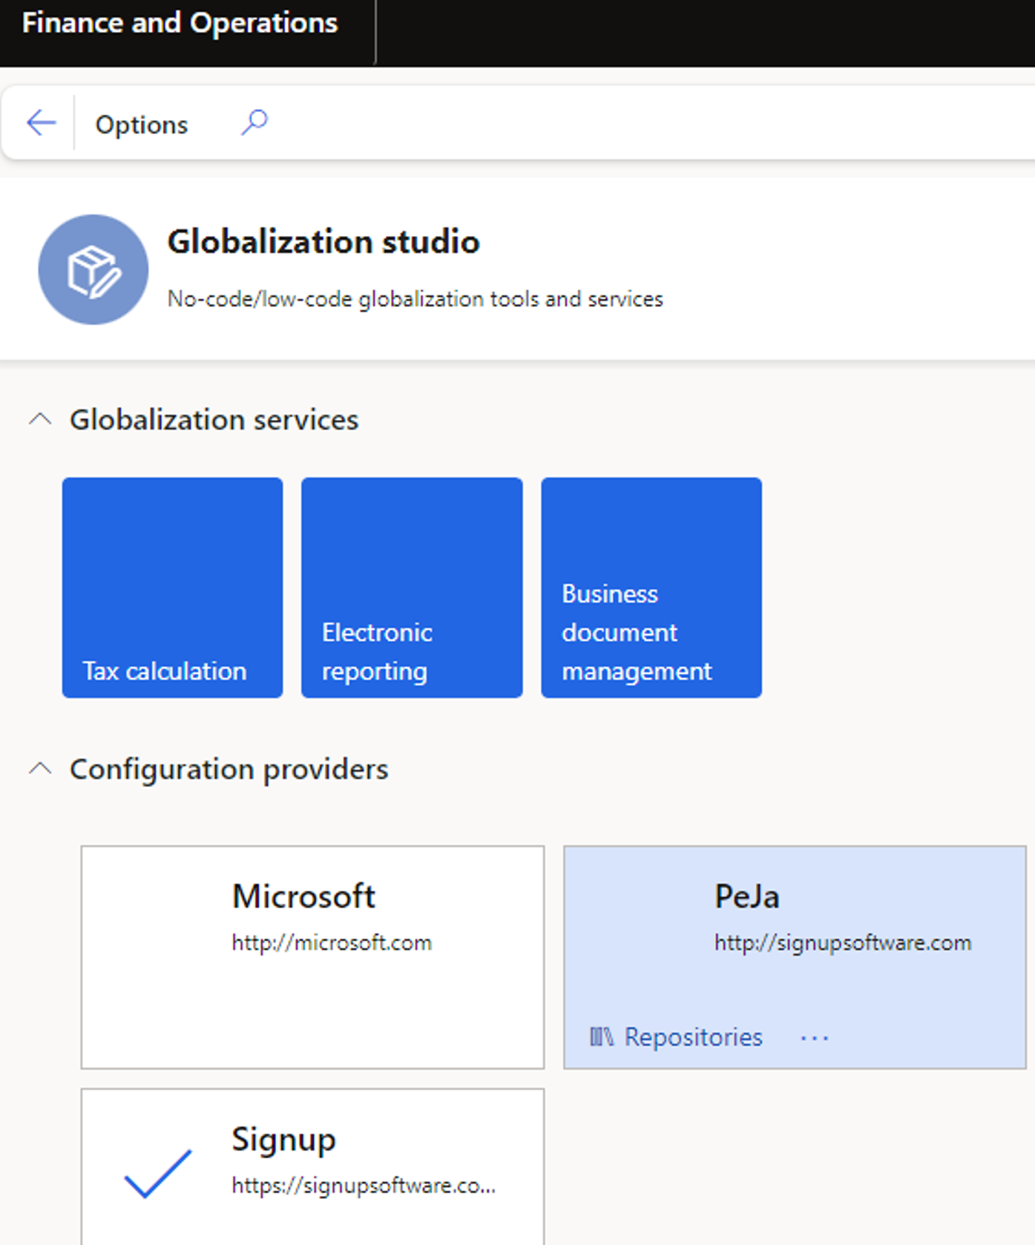Screen dimensions: 1035x1245
Task: Open the Options menu
Action: tap(141, 125)
